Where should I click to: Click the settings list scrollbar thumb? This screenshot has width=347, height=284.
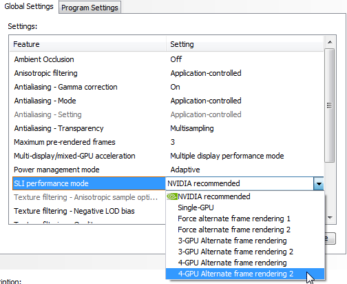click(330, 105)
